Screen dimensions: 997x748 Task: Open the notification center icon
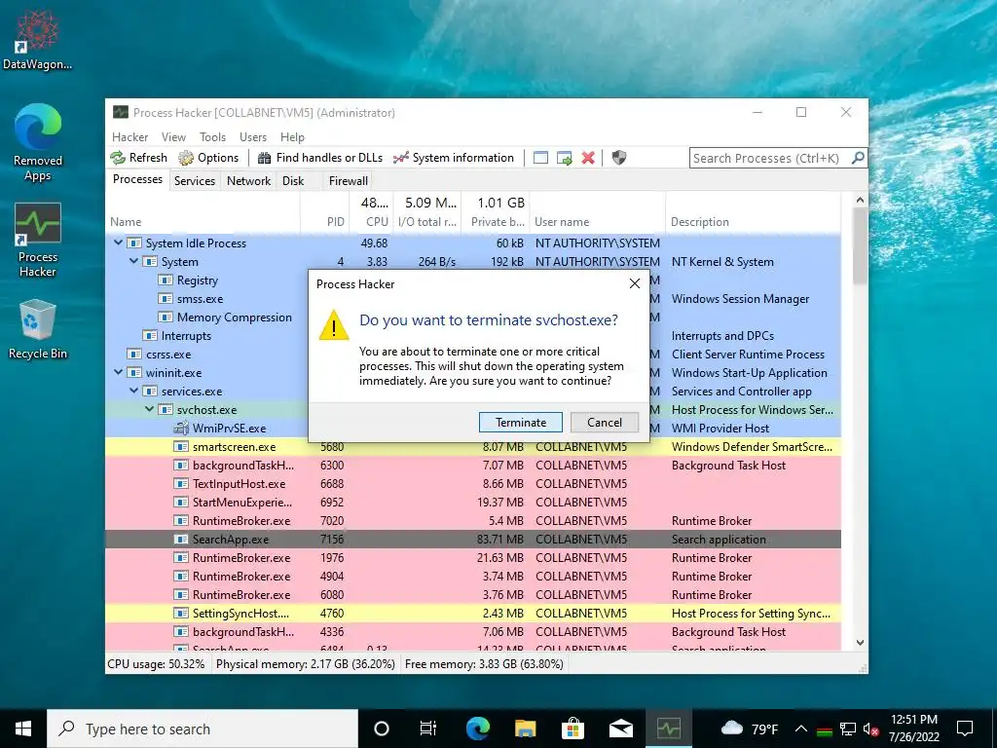click(x=965, y=729)
